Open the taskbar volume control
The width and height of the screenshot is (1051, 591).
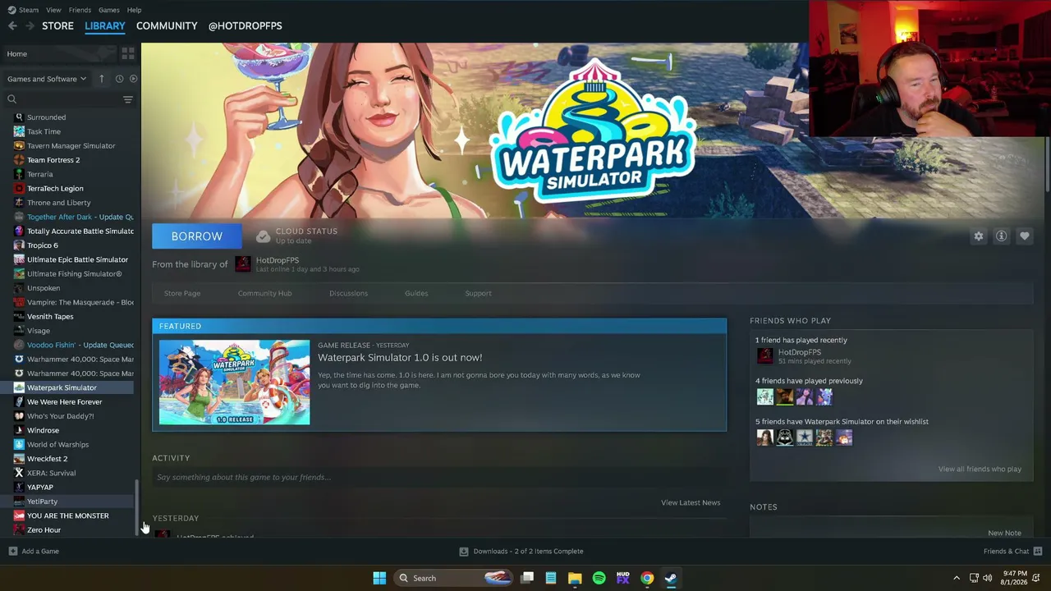[x=987, y=578]
